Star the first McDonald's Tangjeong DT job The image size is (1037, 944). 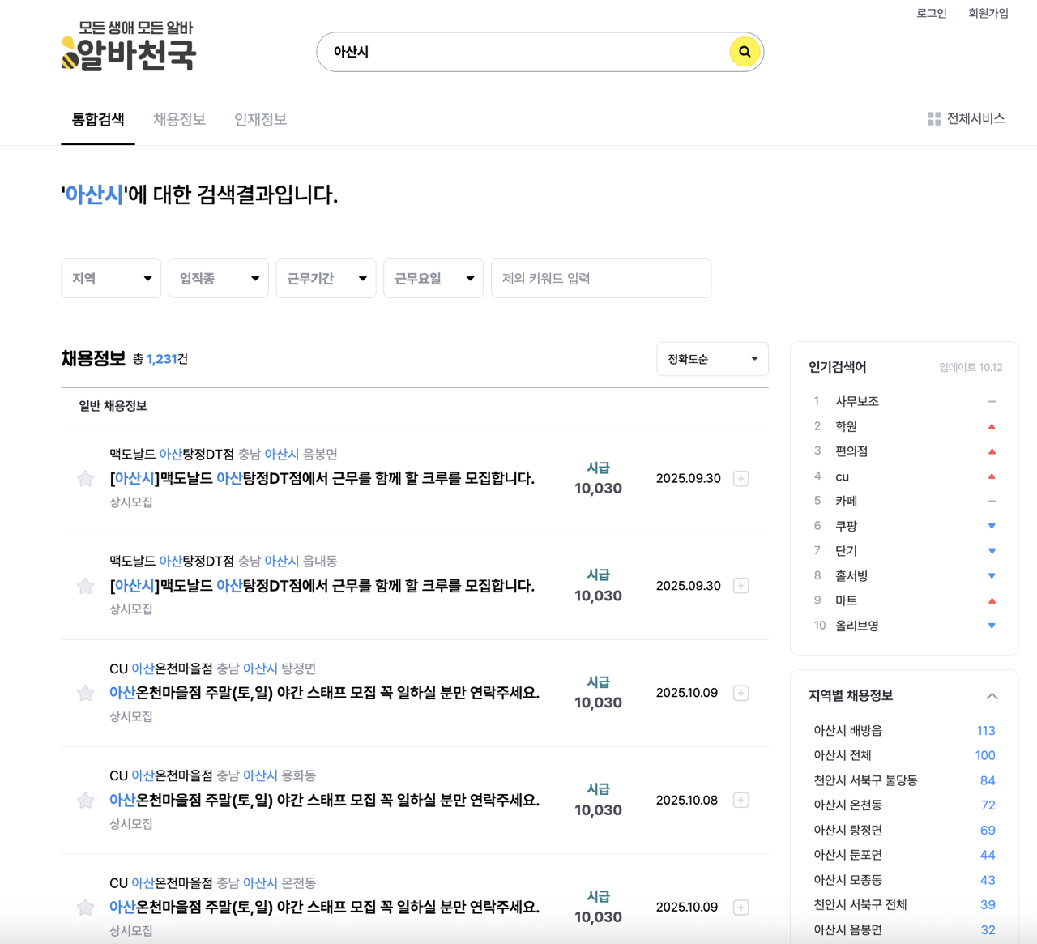pyautogui.click(x=85, y=478)
